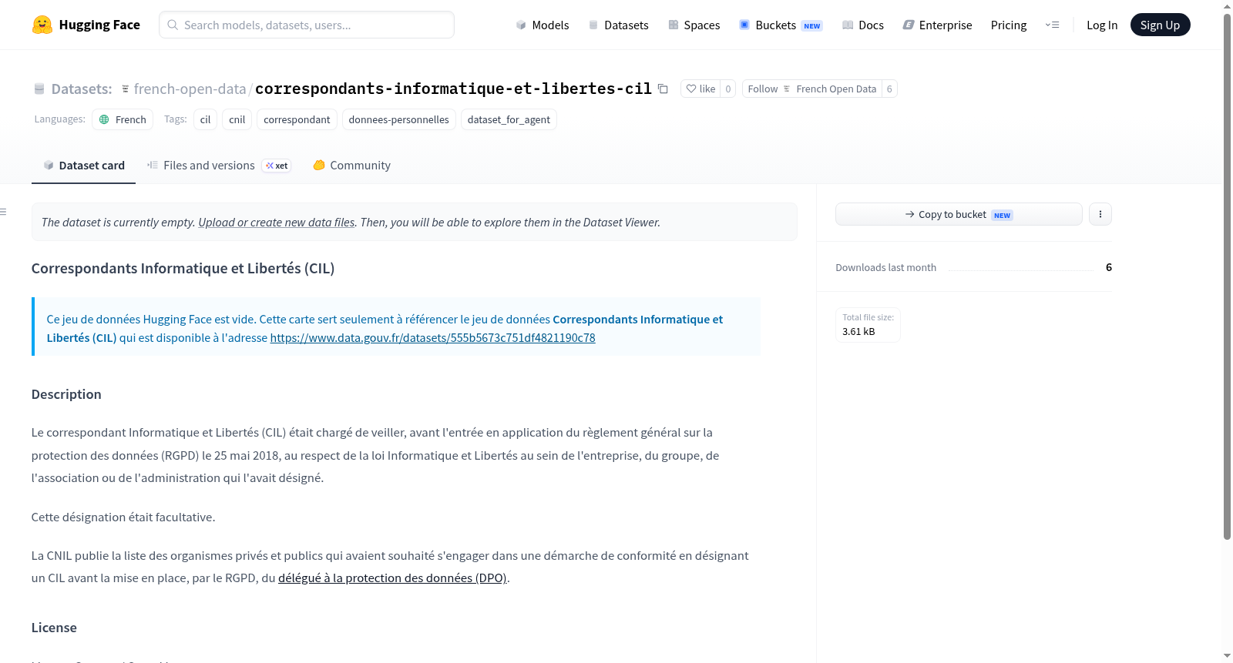The width and height of the screenshot is (1233, 663).
Task: Switch to the Dataset card tab
Action: (x=84, y=165)
